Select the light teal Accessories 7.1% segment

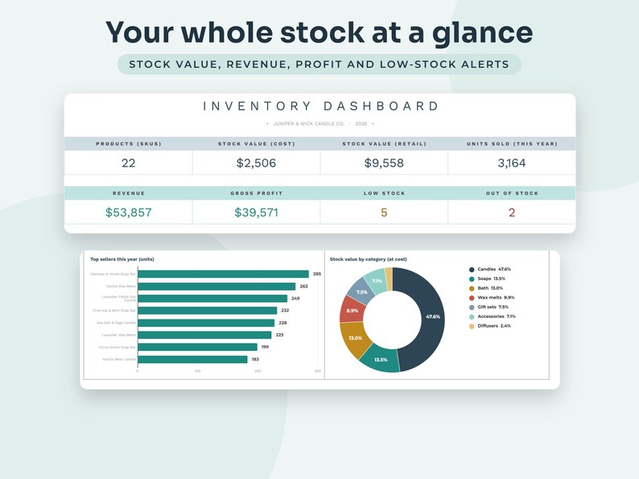pyautogui.click(x=376, y=280)
